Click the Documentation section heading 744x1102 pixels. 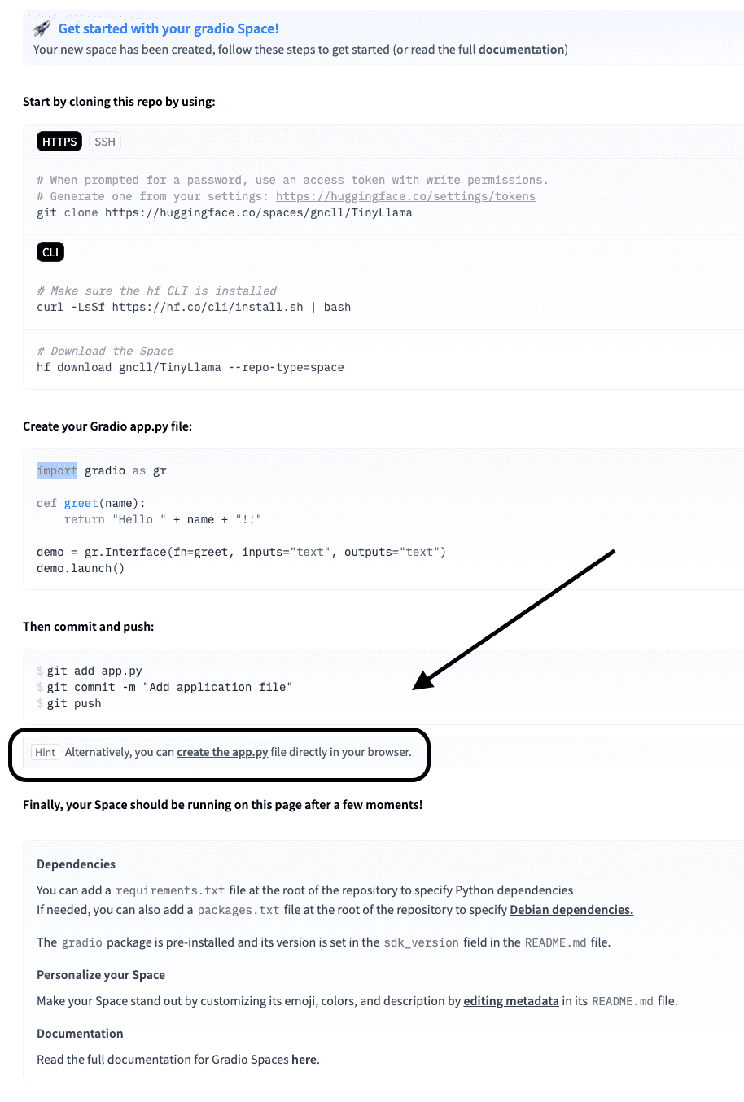(79, 1033)
